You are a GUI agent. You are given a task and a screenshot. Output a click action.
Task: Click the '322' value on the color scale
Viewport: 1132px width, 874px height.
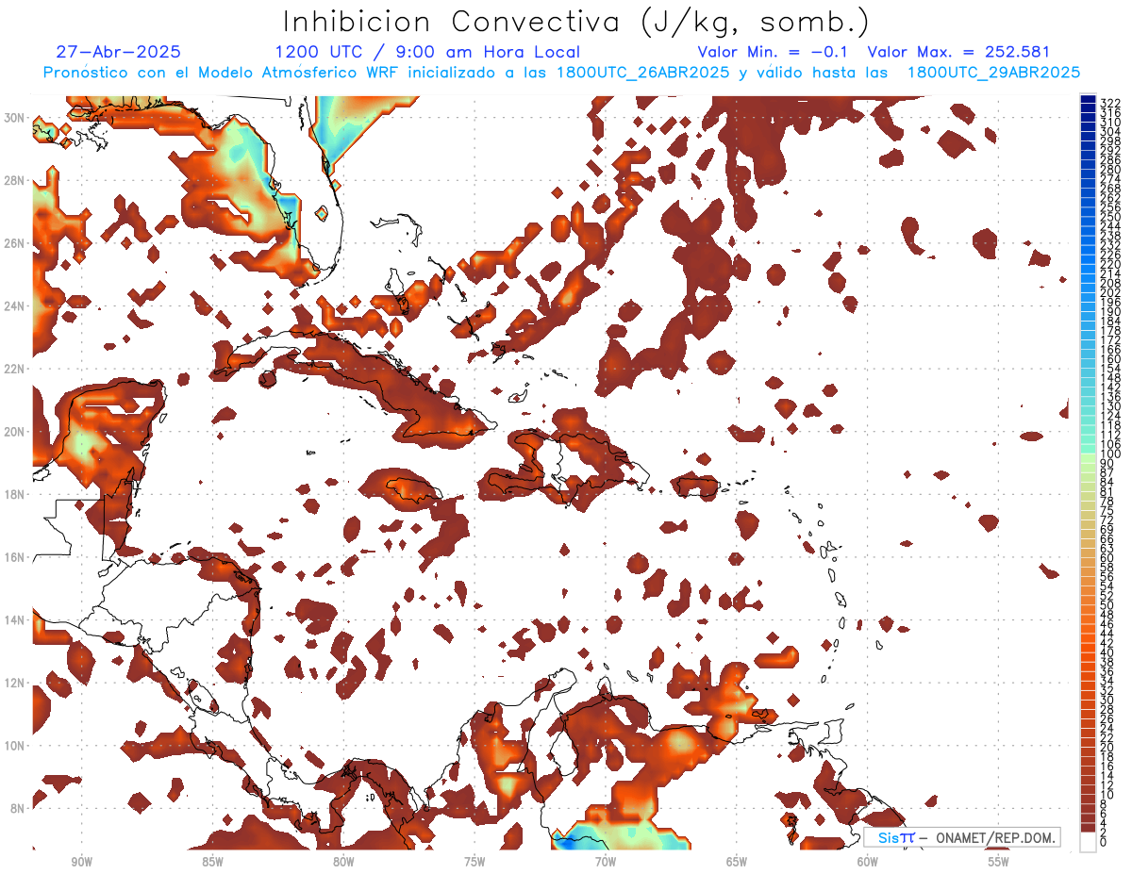click(x=1109, y=103)
